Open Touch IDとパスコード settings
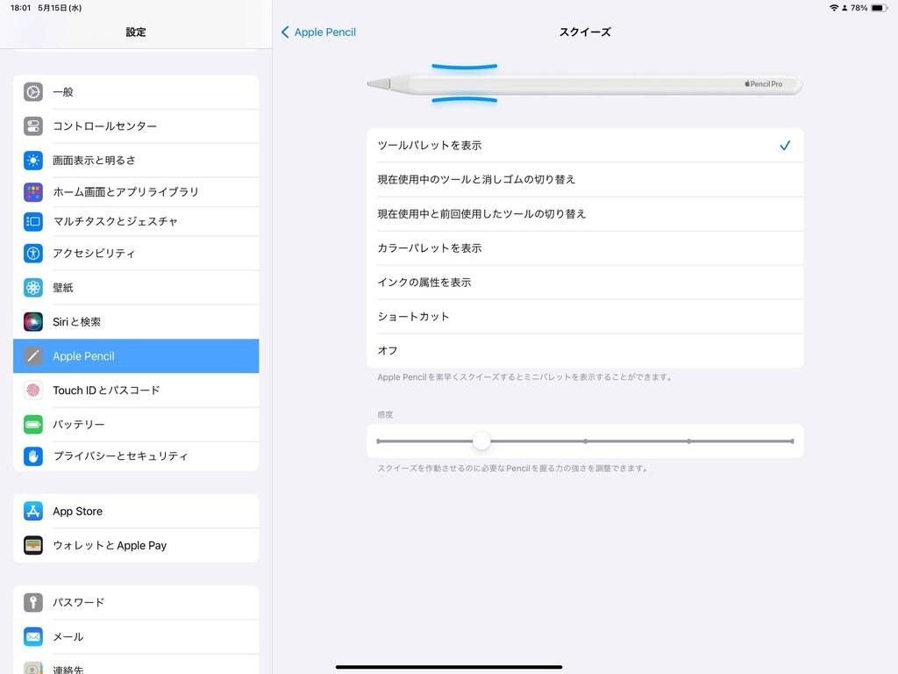Screen dimensions: 898x674 pyautogui.click(x=136, y=391)
